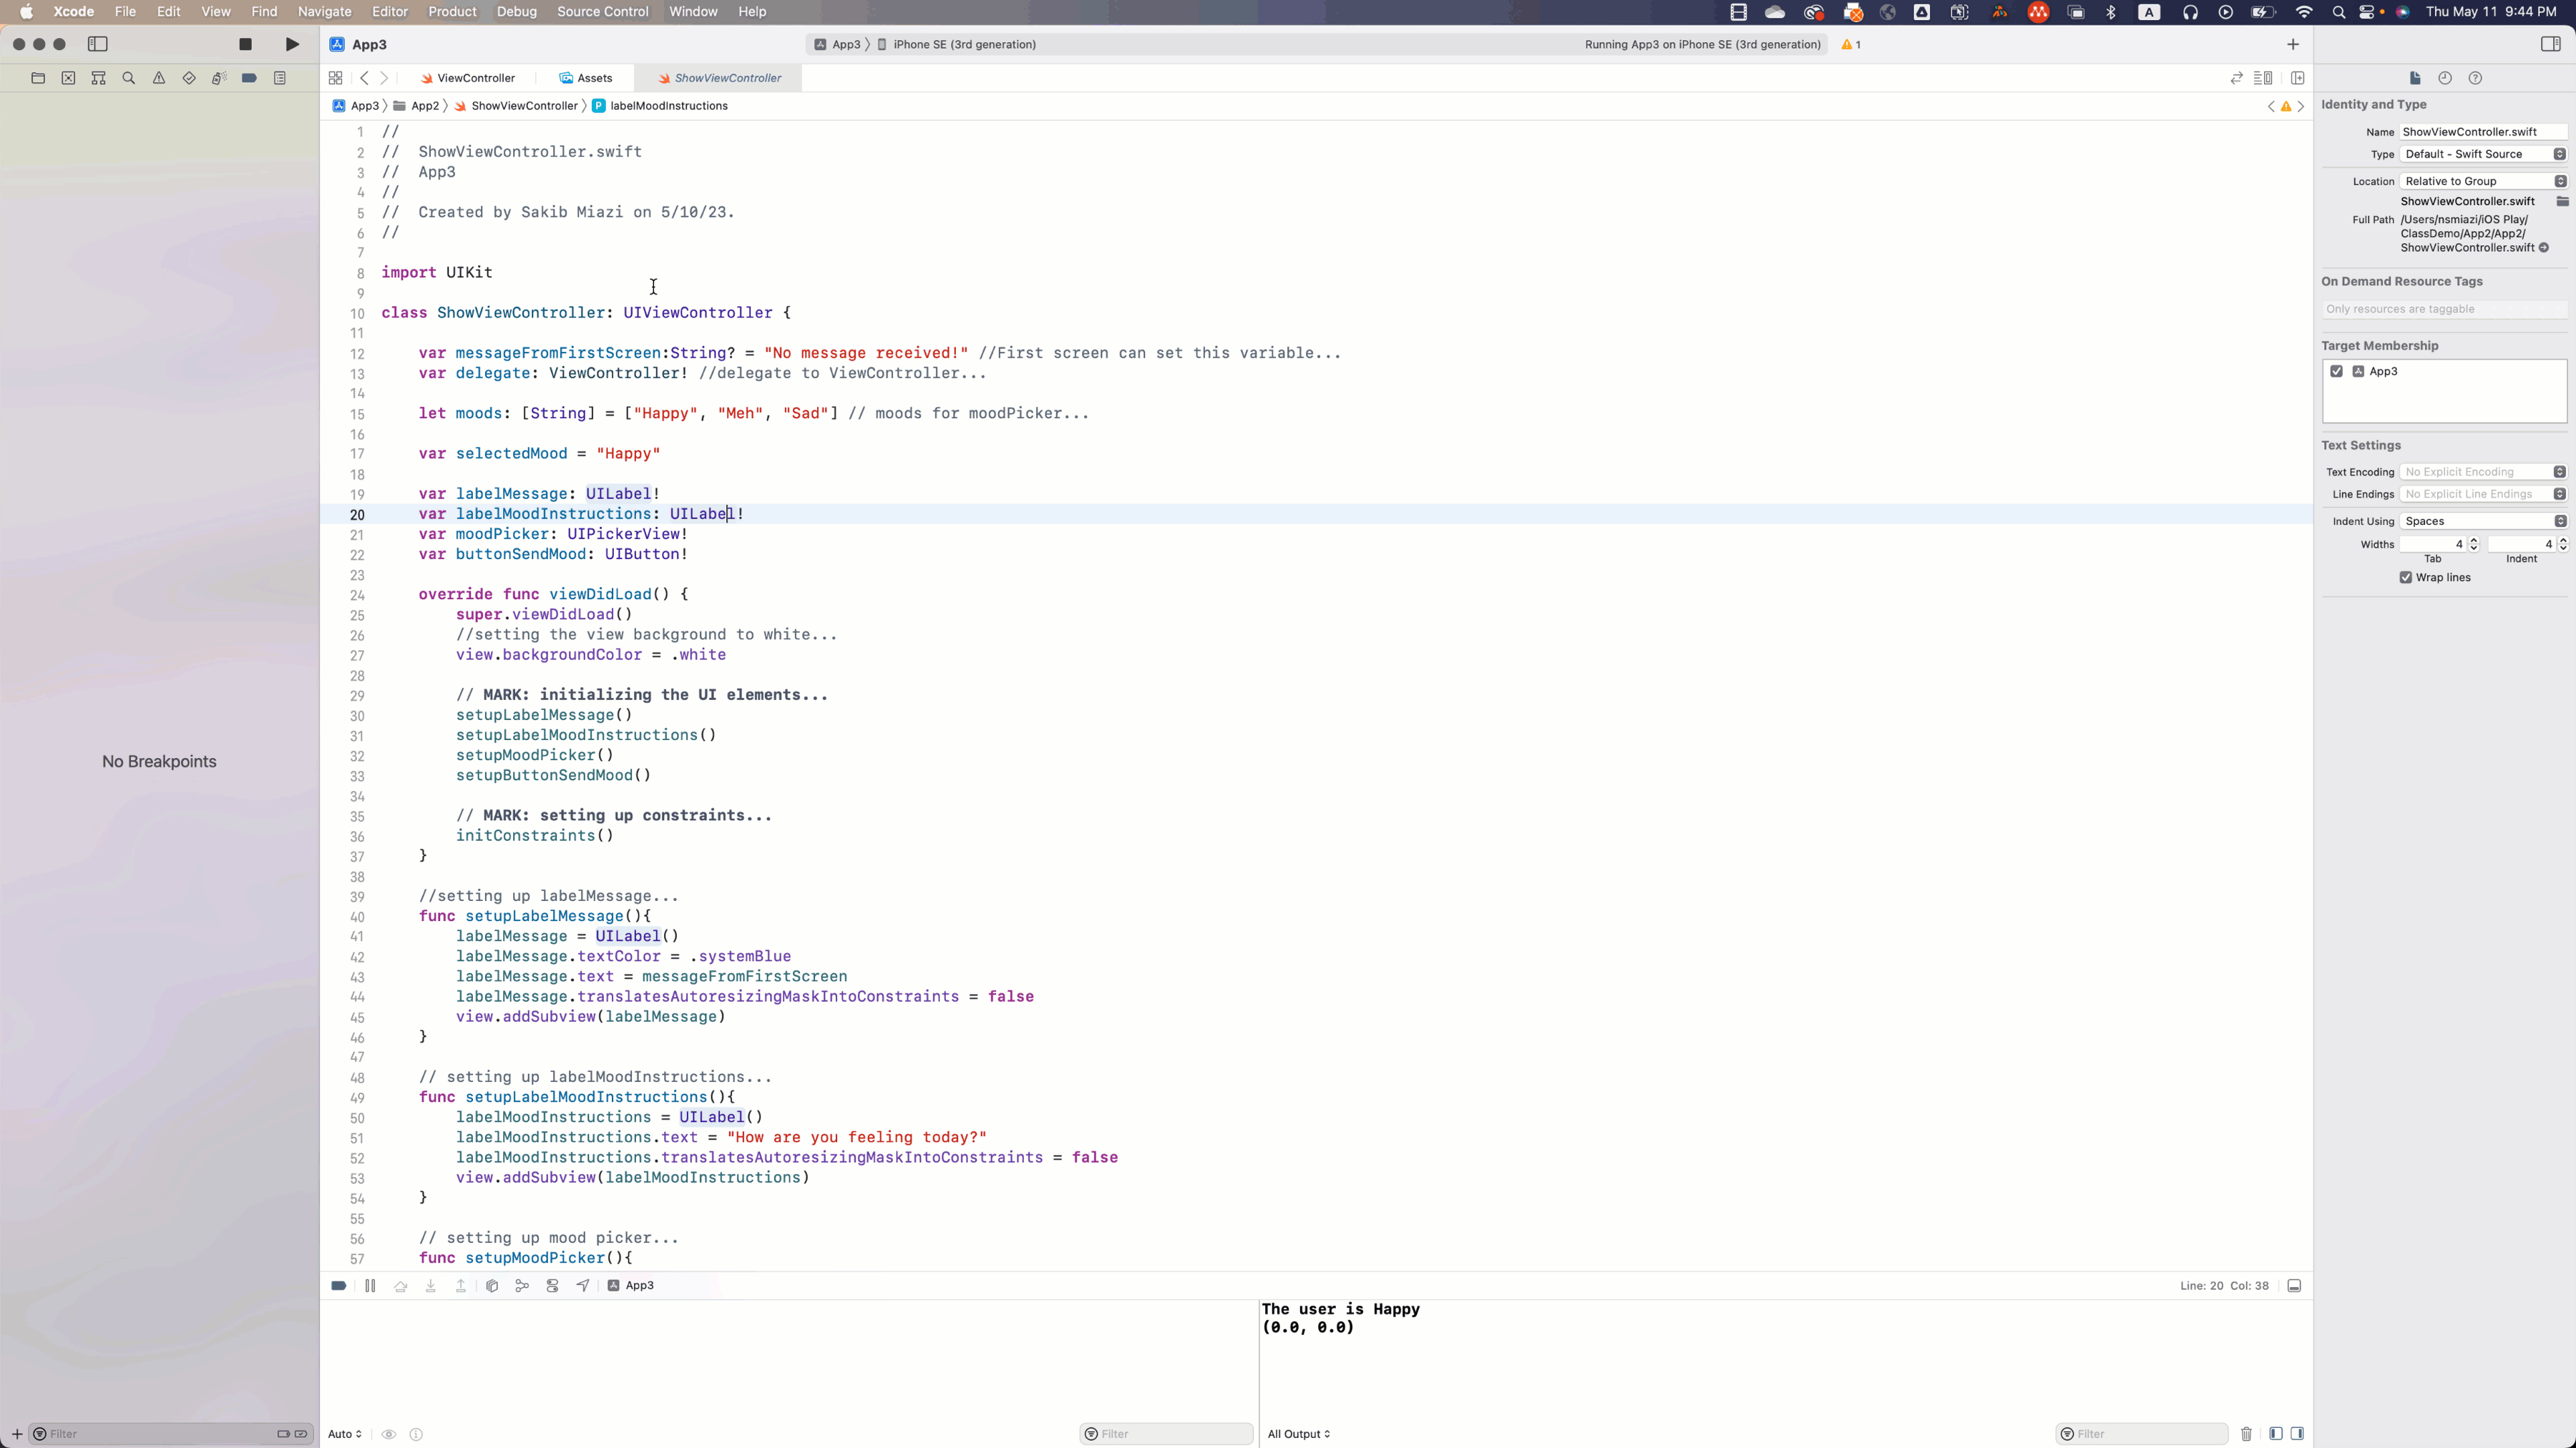
Task: Increase Tab width with the stepper
Action: (2474, 541)
